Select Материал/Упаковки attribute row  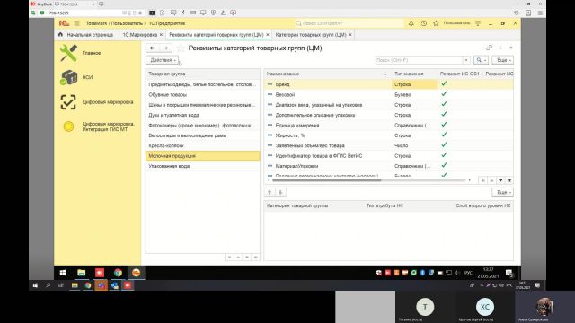pos(389,166)
